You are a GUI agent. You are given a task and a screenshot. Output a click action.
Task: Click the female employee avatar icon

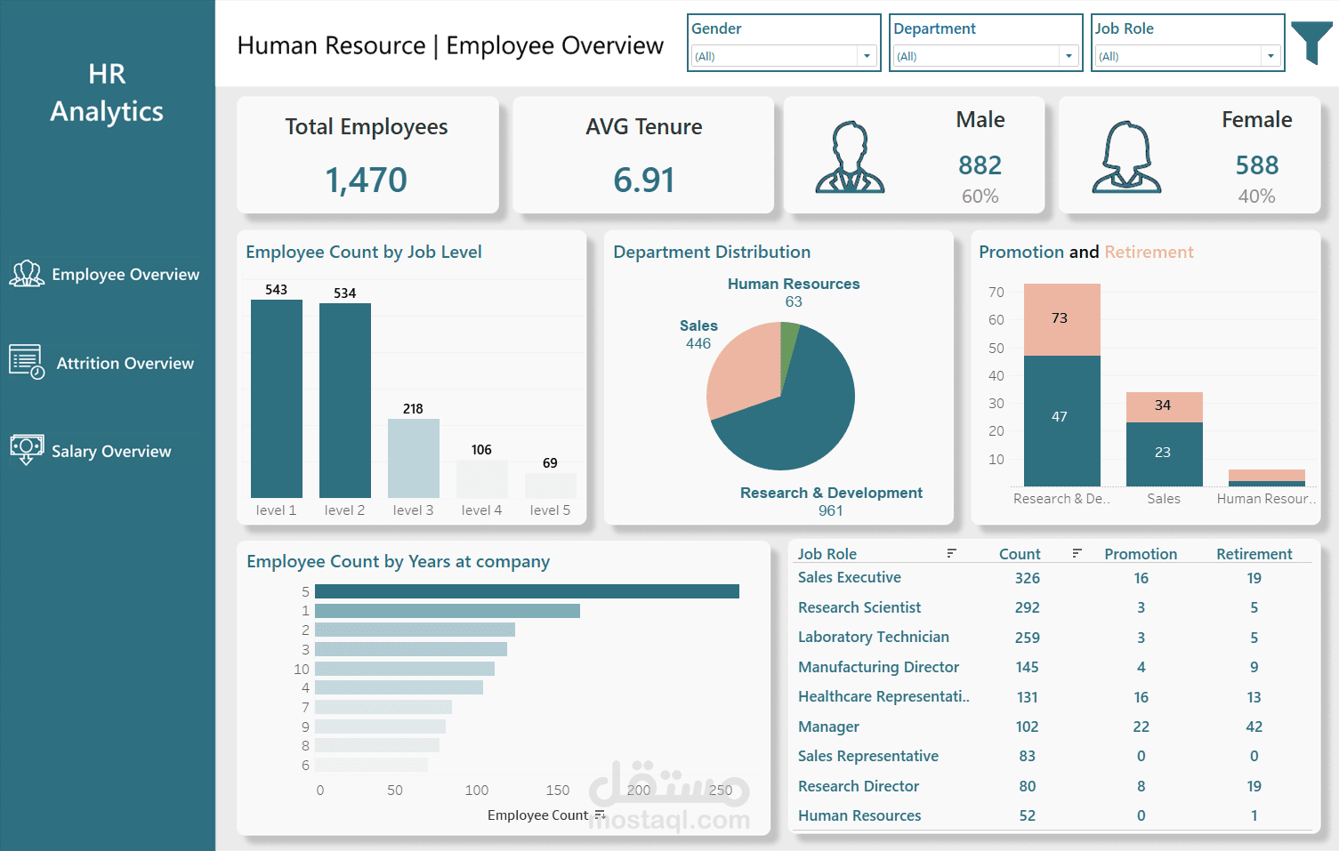1126,157
